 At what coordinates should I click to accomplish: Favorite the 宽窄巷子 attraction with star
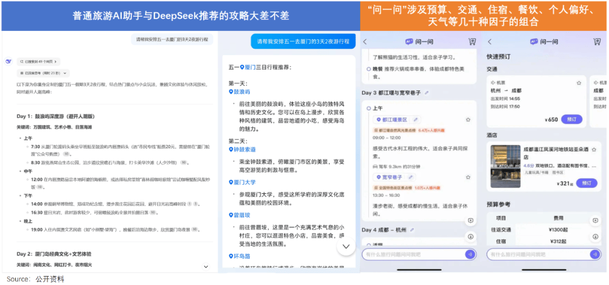coord(469,177)
